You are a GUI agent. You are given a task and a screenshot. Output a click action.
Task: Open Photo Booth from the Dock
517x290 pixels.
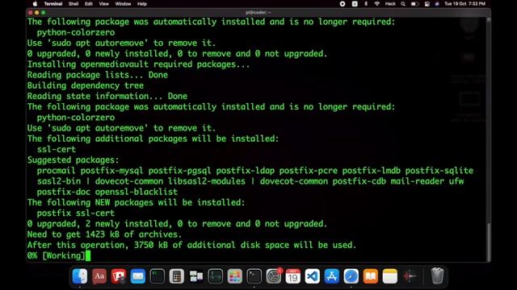pos(119,276)
